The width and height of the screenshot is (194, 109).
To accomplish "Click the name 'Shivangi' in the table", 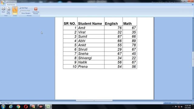I will coord(85,58).
